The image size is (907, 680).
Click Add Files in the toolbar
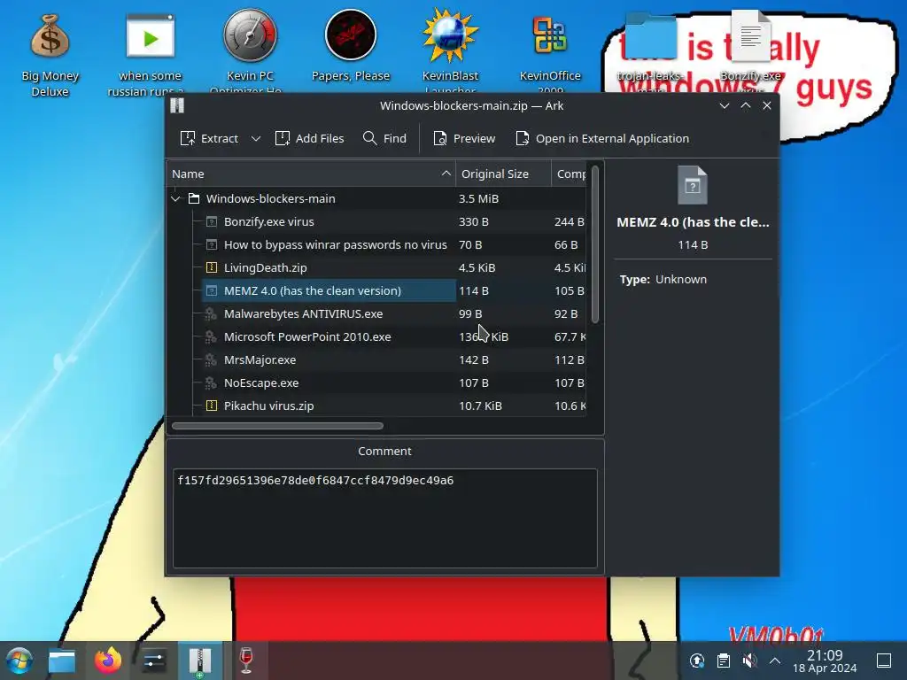tap(309, 138)
